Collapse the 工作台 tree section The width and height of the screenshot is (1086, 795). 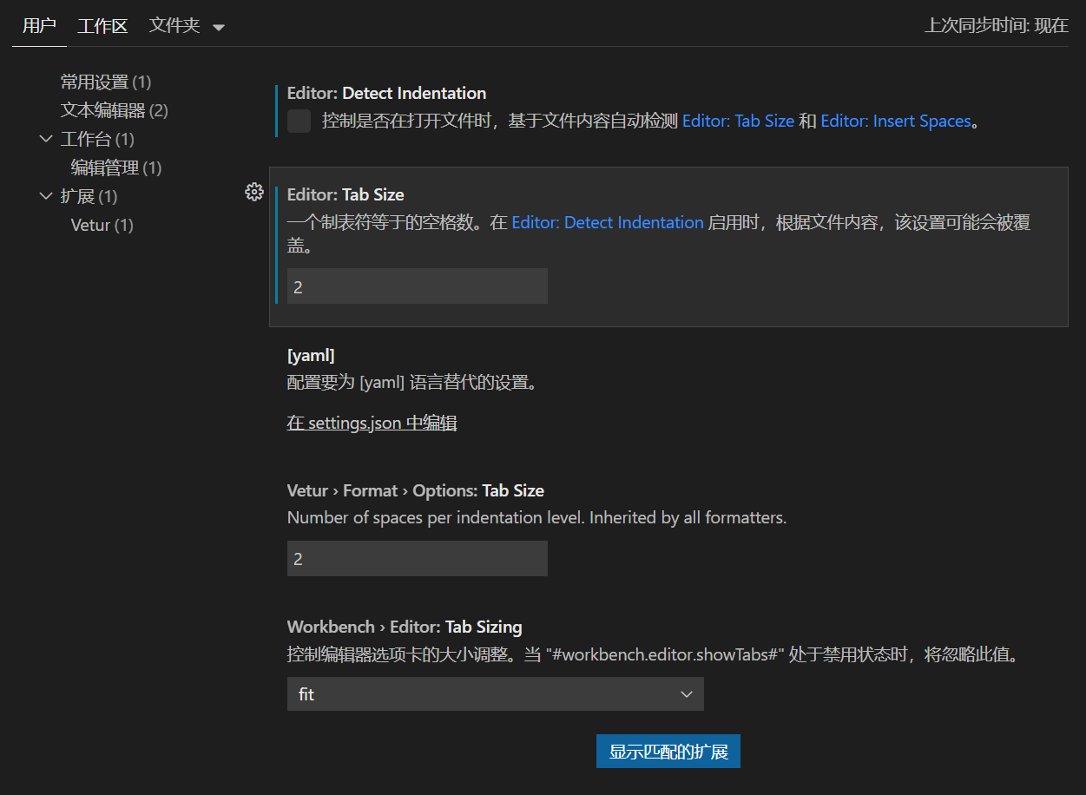click(46, 139)
